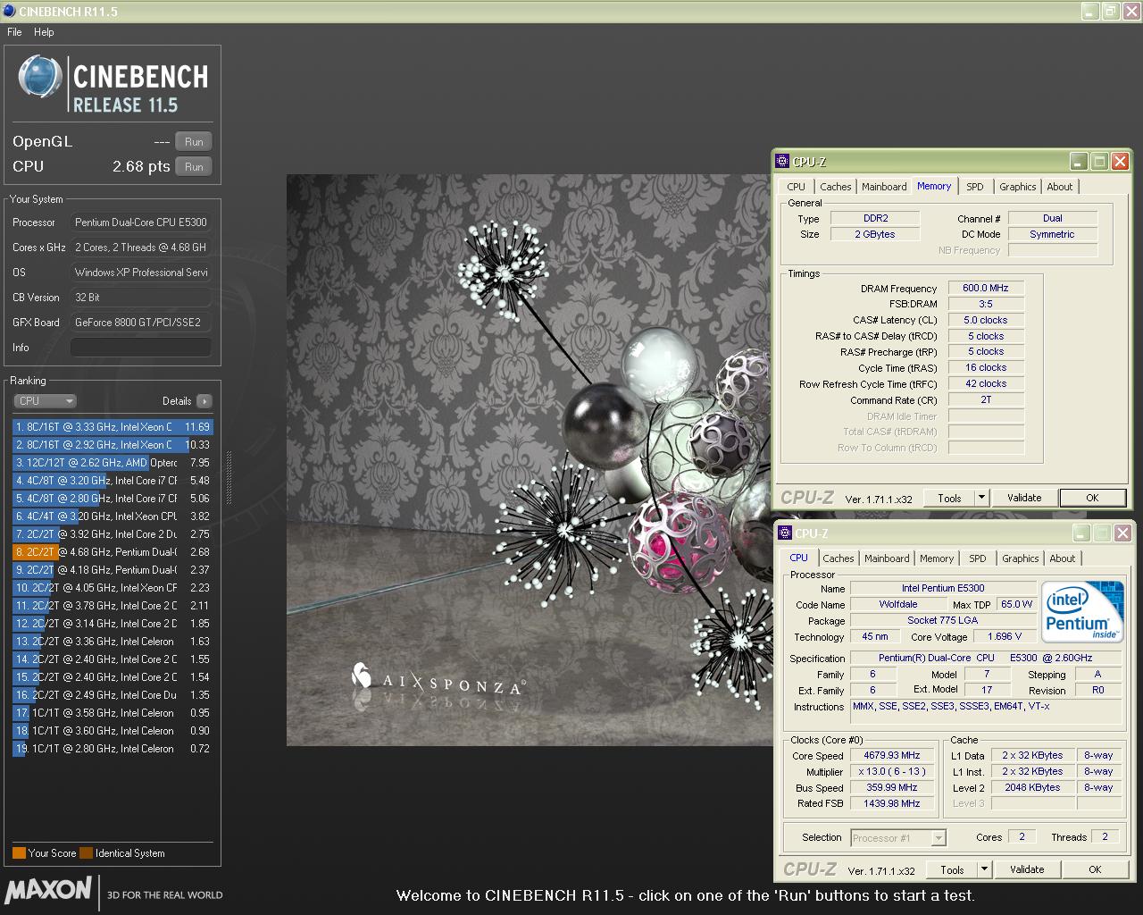This screenshot has height=915, width=1143.
Task: Expand ranking Details arrow button
Action: tap(204, 401)
